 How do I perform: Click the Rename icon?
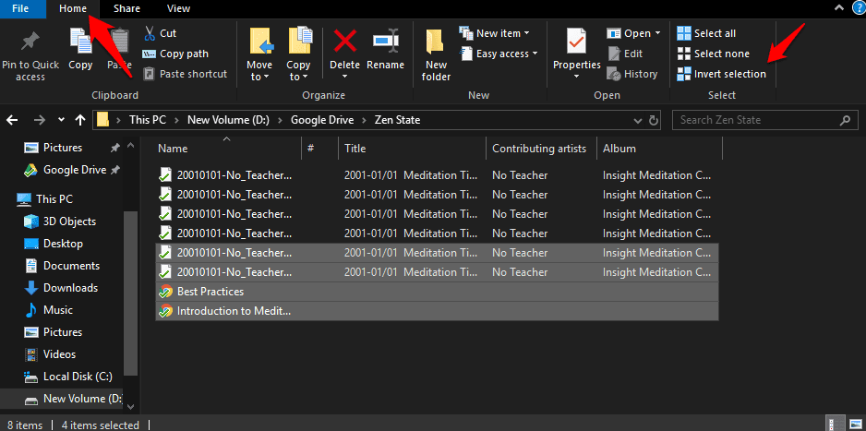(386, 42)
